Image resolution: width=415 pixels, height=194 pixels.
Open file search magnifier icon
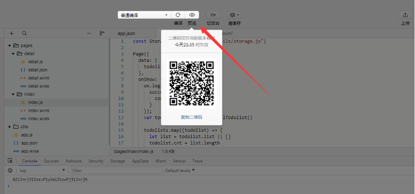[24, 33]
